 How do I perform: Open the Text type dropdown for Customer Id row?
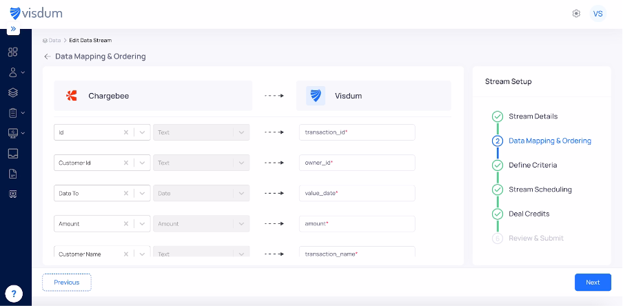pos(201,163)
